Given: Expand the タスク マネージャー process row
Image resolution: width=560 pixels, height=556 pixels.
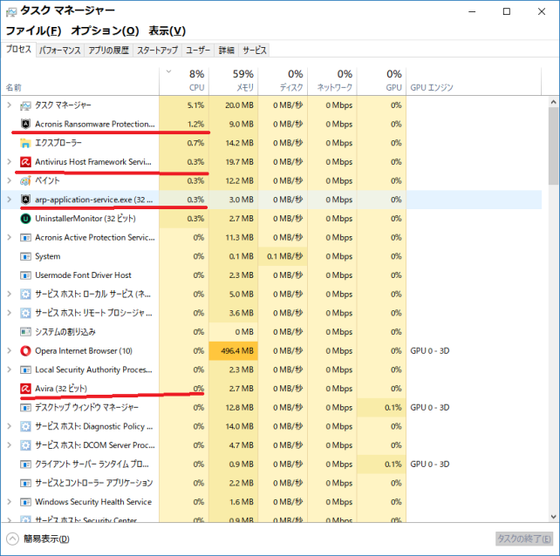Looking at the screenshot, I should [x=10, y=105].
